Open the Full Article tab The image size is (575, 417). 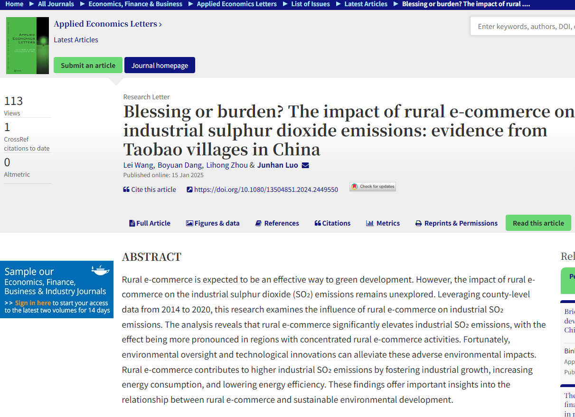click(150, 223)
